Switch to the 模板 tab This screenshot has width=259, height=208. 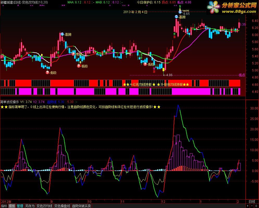[x=12, y=206]
